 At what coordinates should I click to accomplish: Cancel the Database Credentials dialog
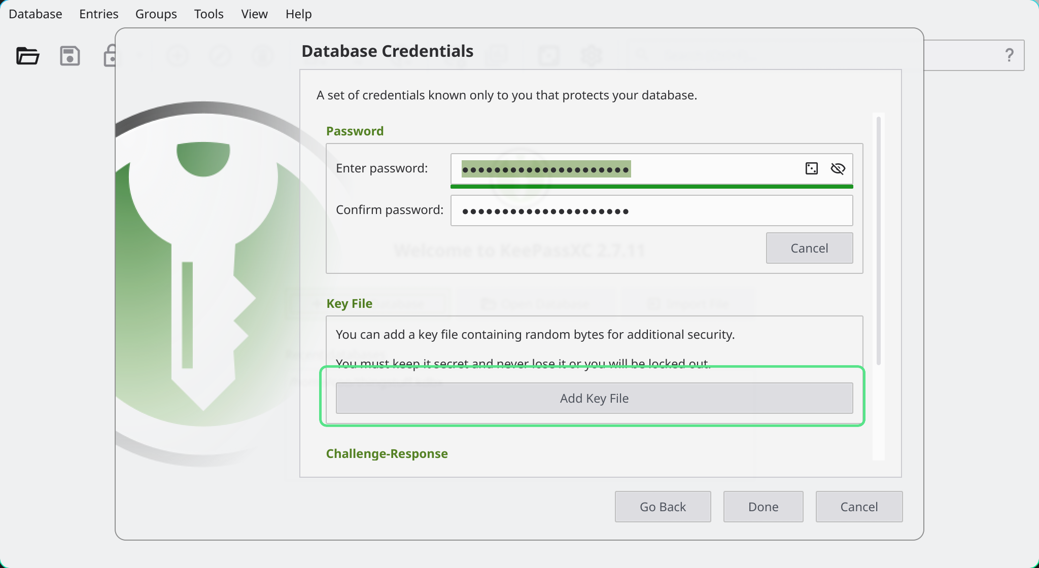pos(859,506)
